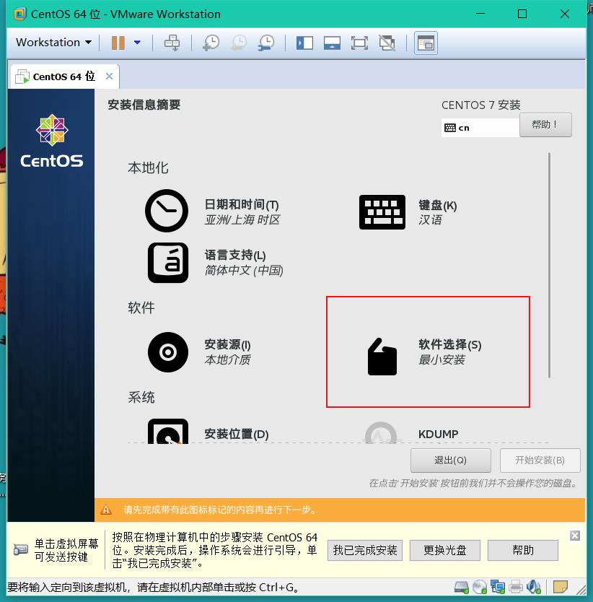Click the 亚洲/上海 时区 text
This screenshot has height=602, width=593.
point(242,220)
